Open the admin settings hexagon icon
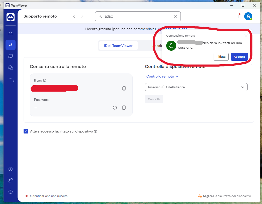The width and height of the screenshot is (262, 204). point(11,169)
